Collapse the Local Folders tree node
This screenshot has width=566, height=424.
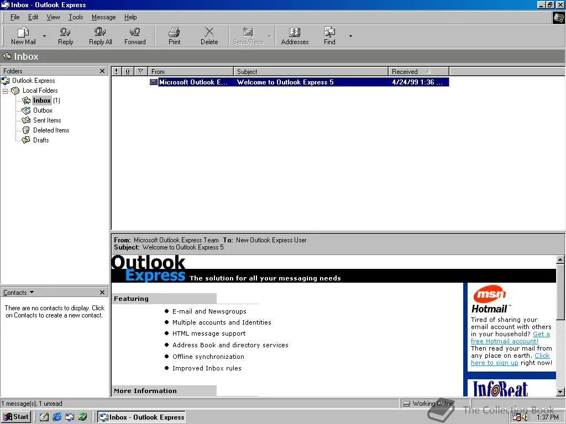[5, 91]
